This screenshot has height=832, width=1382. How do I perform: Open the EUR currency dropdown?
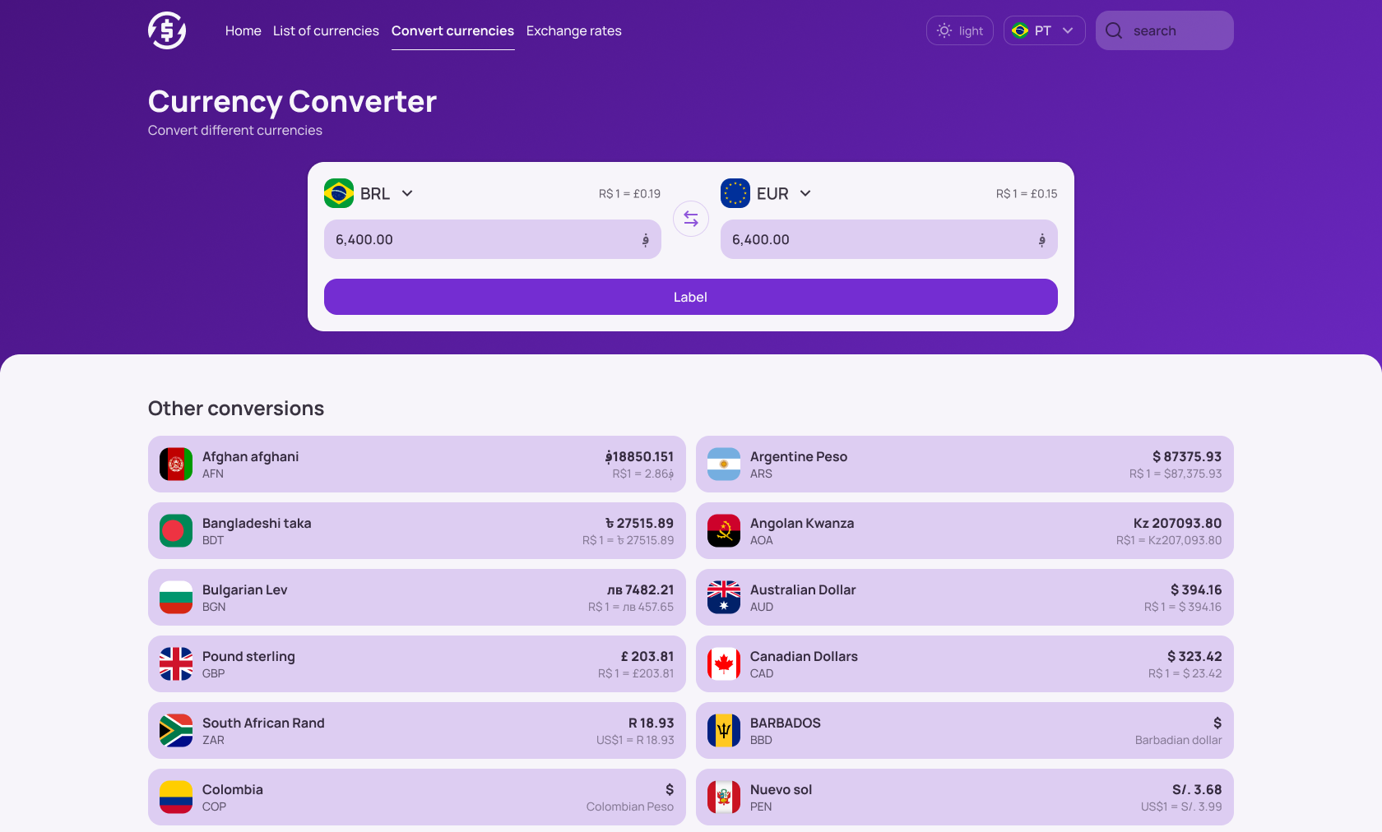(x=805, y=193)
